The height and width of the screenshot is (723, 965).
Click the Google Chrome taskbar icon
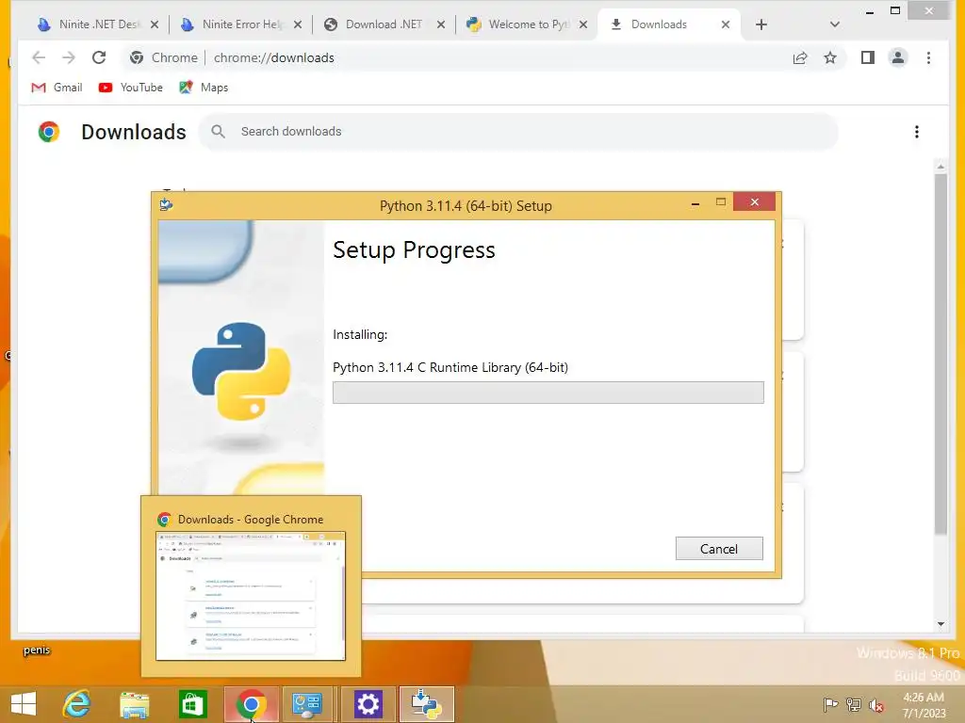pos(251,704)
